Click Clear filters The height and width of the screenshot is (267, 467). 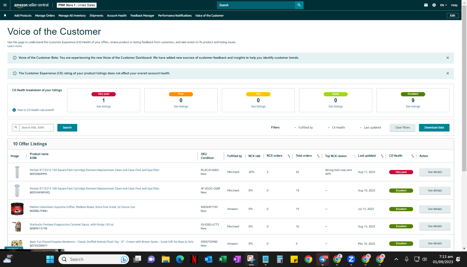pos(402,127)
